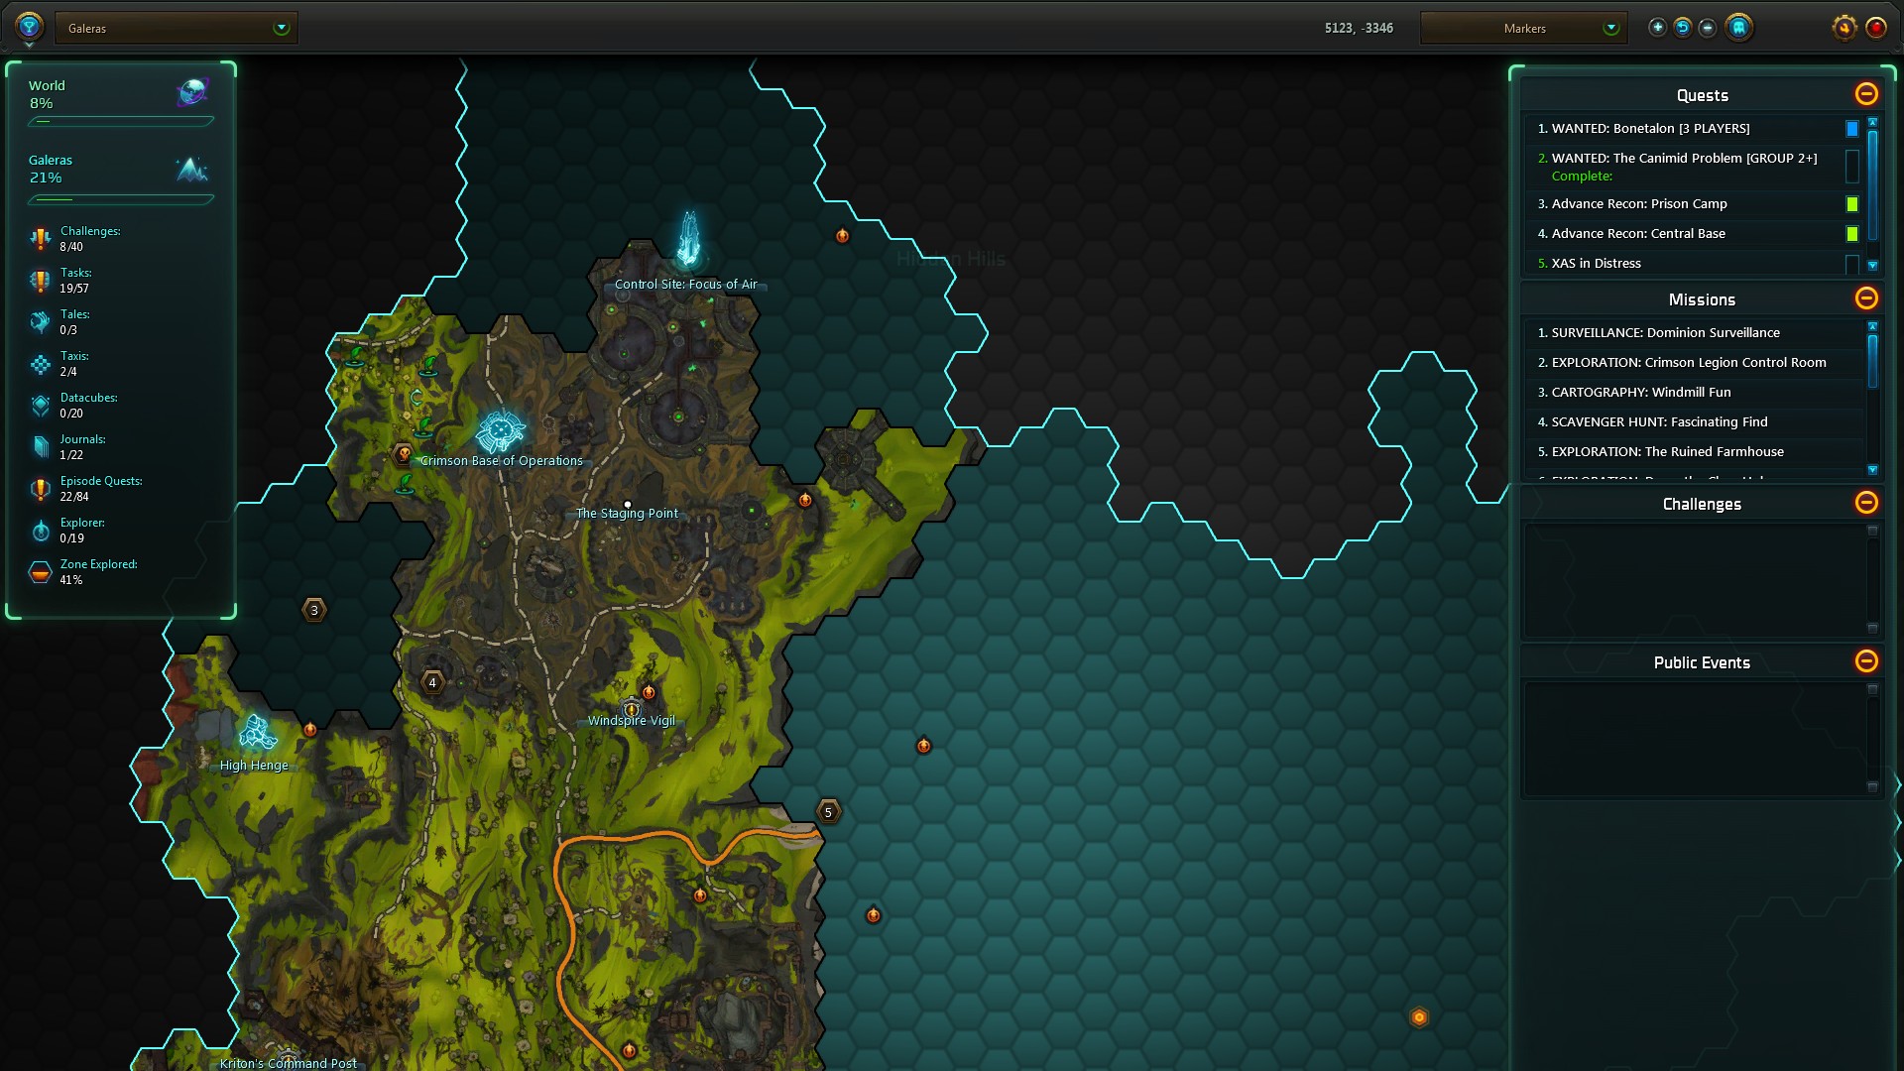Click Quests list scroll down arrow
The width and height of the screenshot is (1904, 1071).
(x=1872, y=266)
